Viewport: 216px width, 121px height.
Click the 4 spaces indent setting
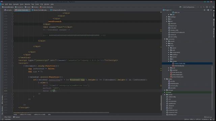coord(205,119)
